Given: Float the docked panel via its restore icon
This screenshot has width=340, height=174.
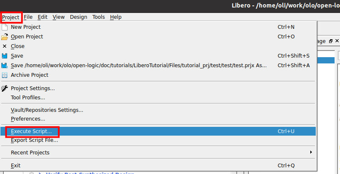Looking at the screenshot, I should coord(331,41).
